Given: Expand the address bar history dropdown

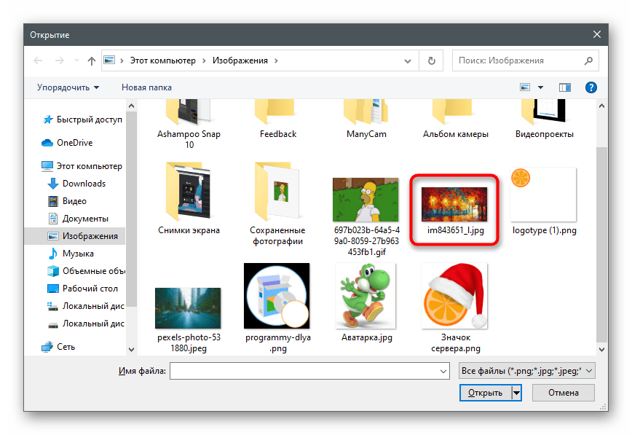Looking at the screenshot, I should click(411, 60).
